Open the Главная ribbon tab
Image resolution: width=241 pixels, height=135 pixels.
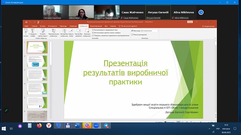(x=34, y=26)
